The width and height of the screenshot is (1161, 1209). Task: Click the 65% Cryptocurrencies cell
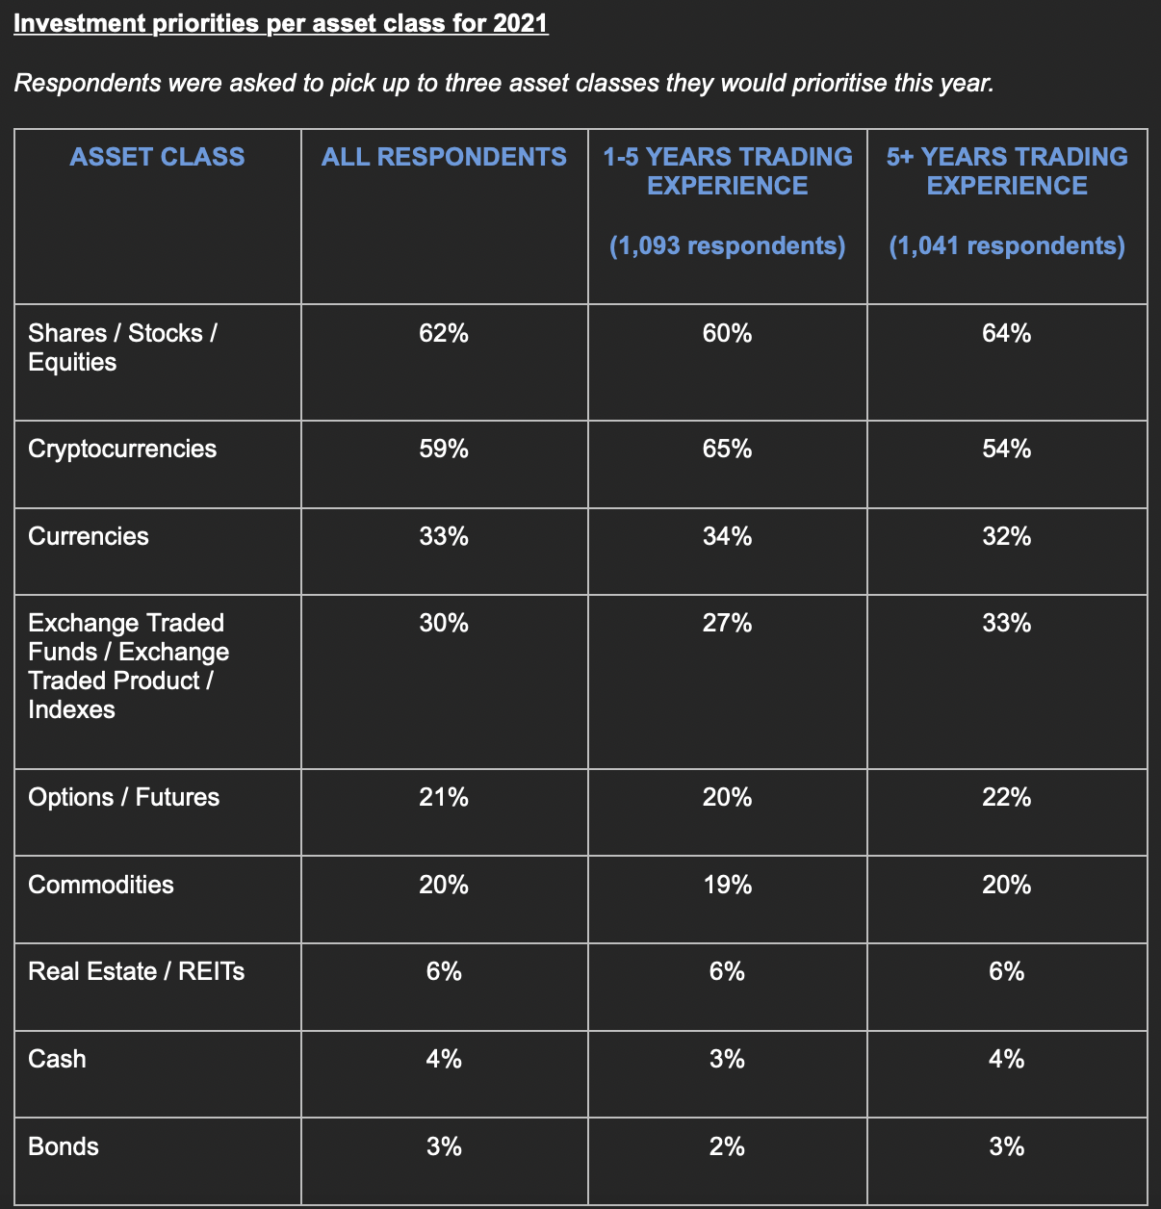click(728, 449)
